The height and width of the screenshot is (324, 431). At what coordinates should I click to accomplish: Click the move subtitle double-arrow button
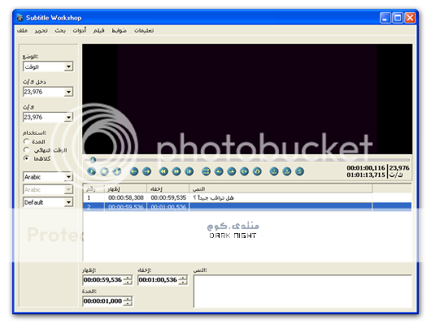(x=206, y=171)
